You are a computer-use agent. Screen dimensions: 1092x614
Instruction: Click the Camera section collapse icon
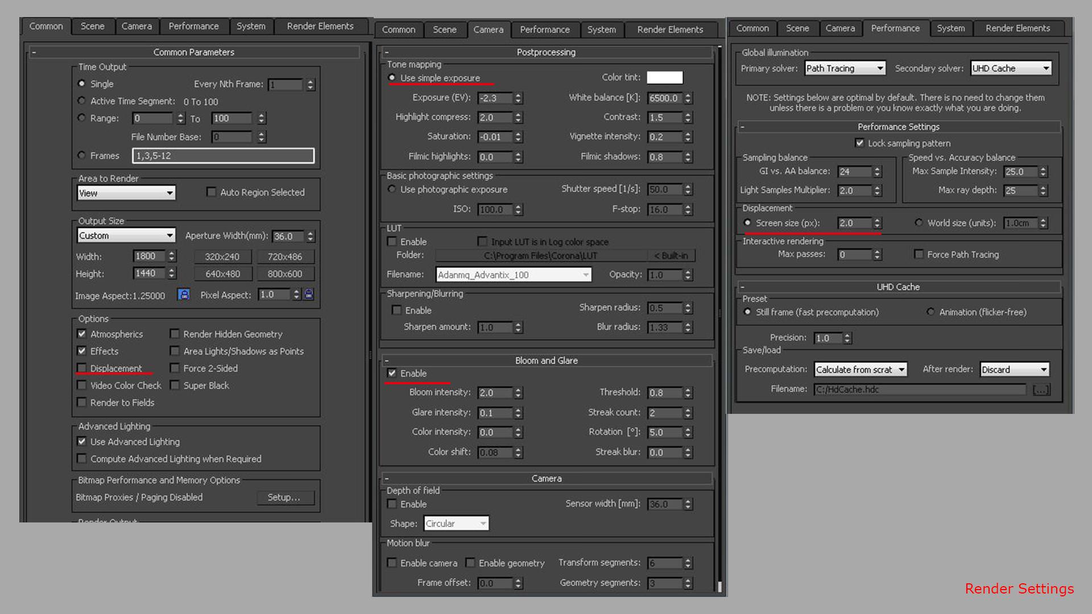(388, 478)
